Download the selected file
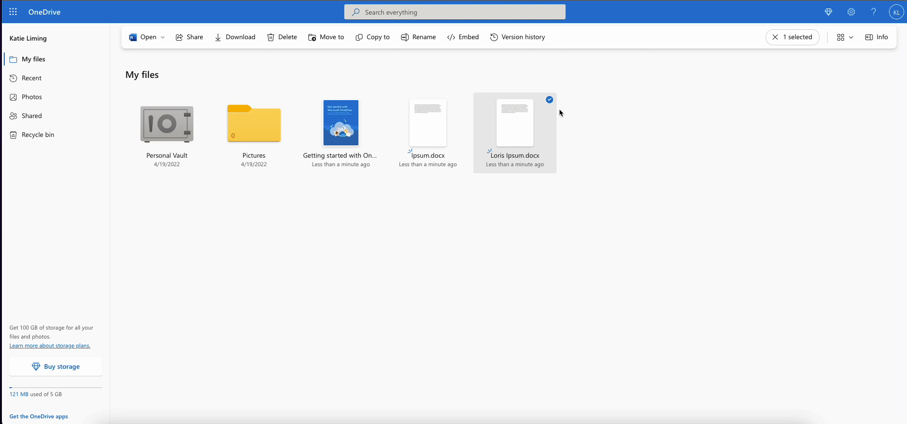Image resolution: width=907 pixels, height=424 pixels. click(235, 37)
